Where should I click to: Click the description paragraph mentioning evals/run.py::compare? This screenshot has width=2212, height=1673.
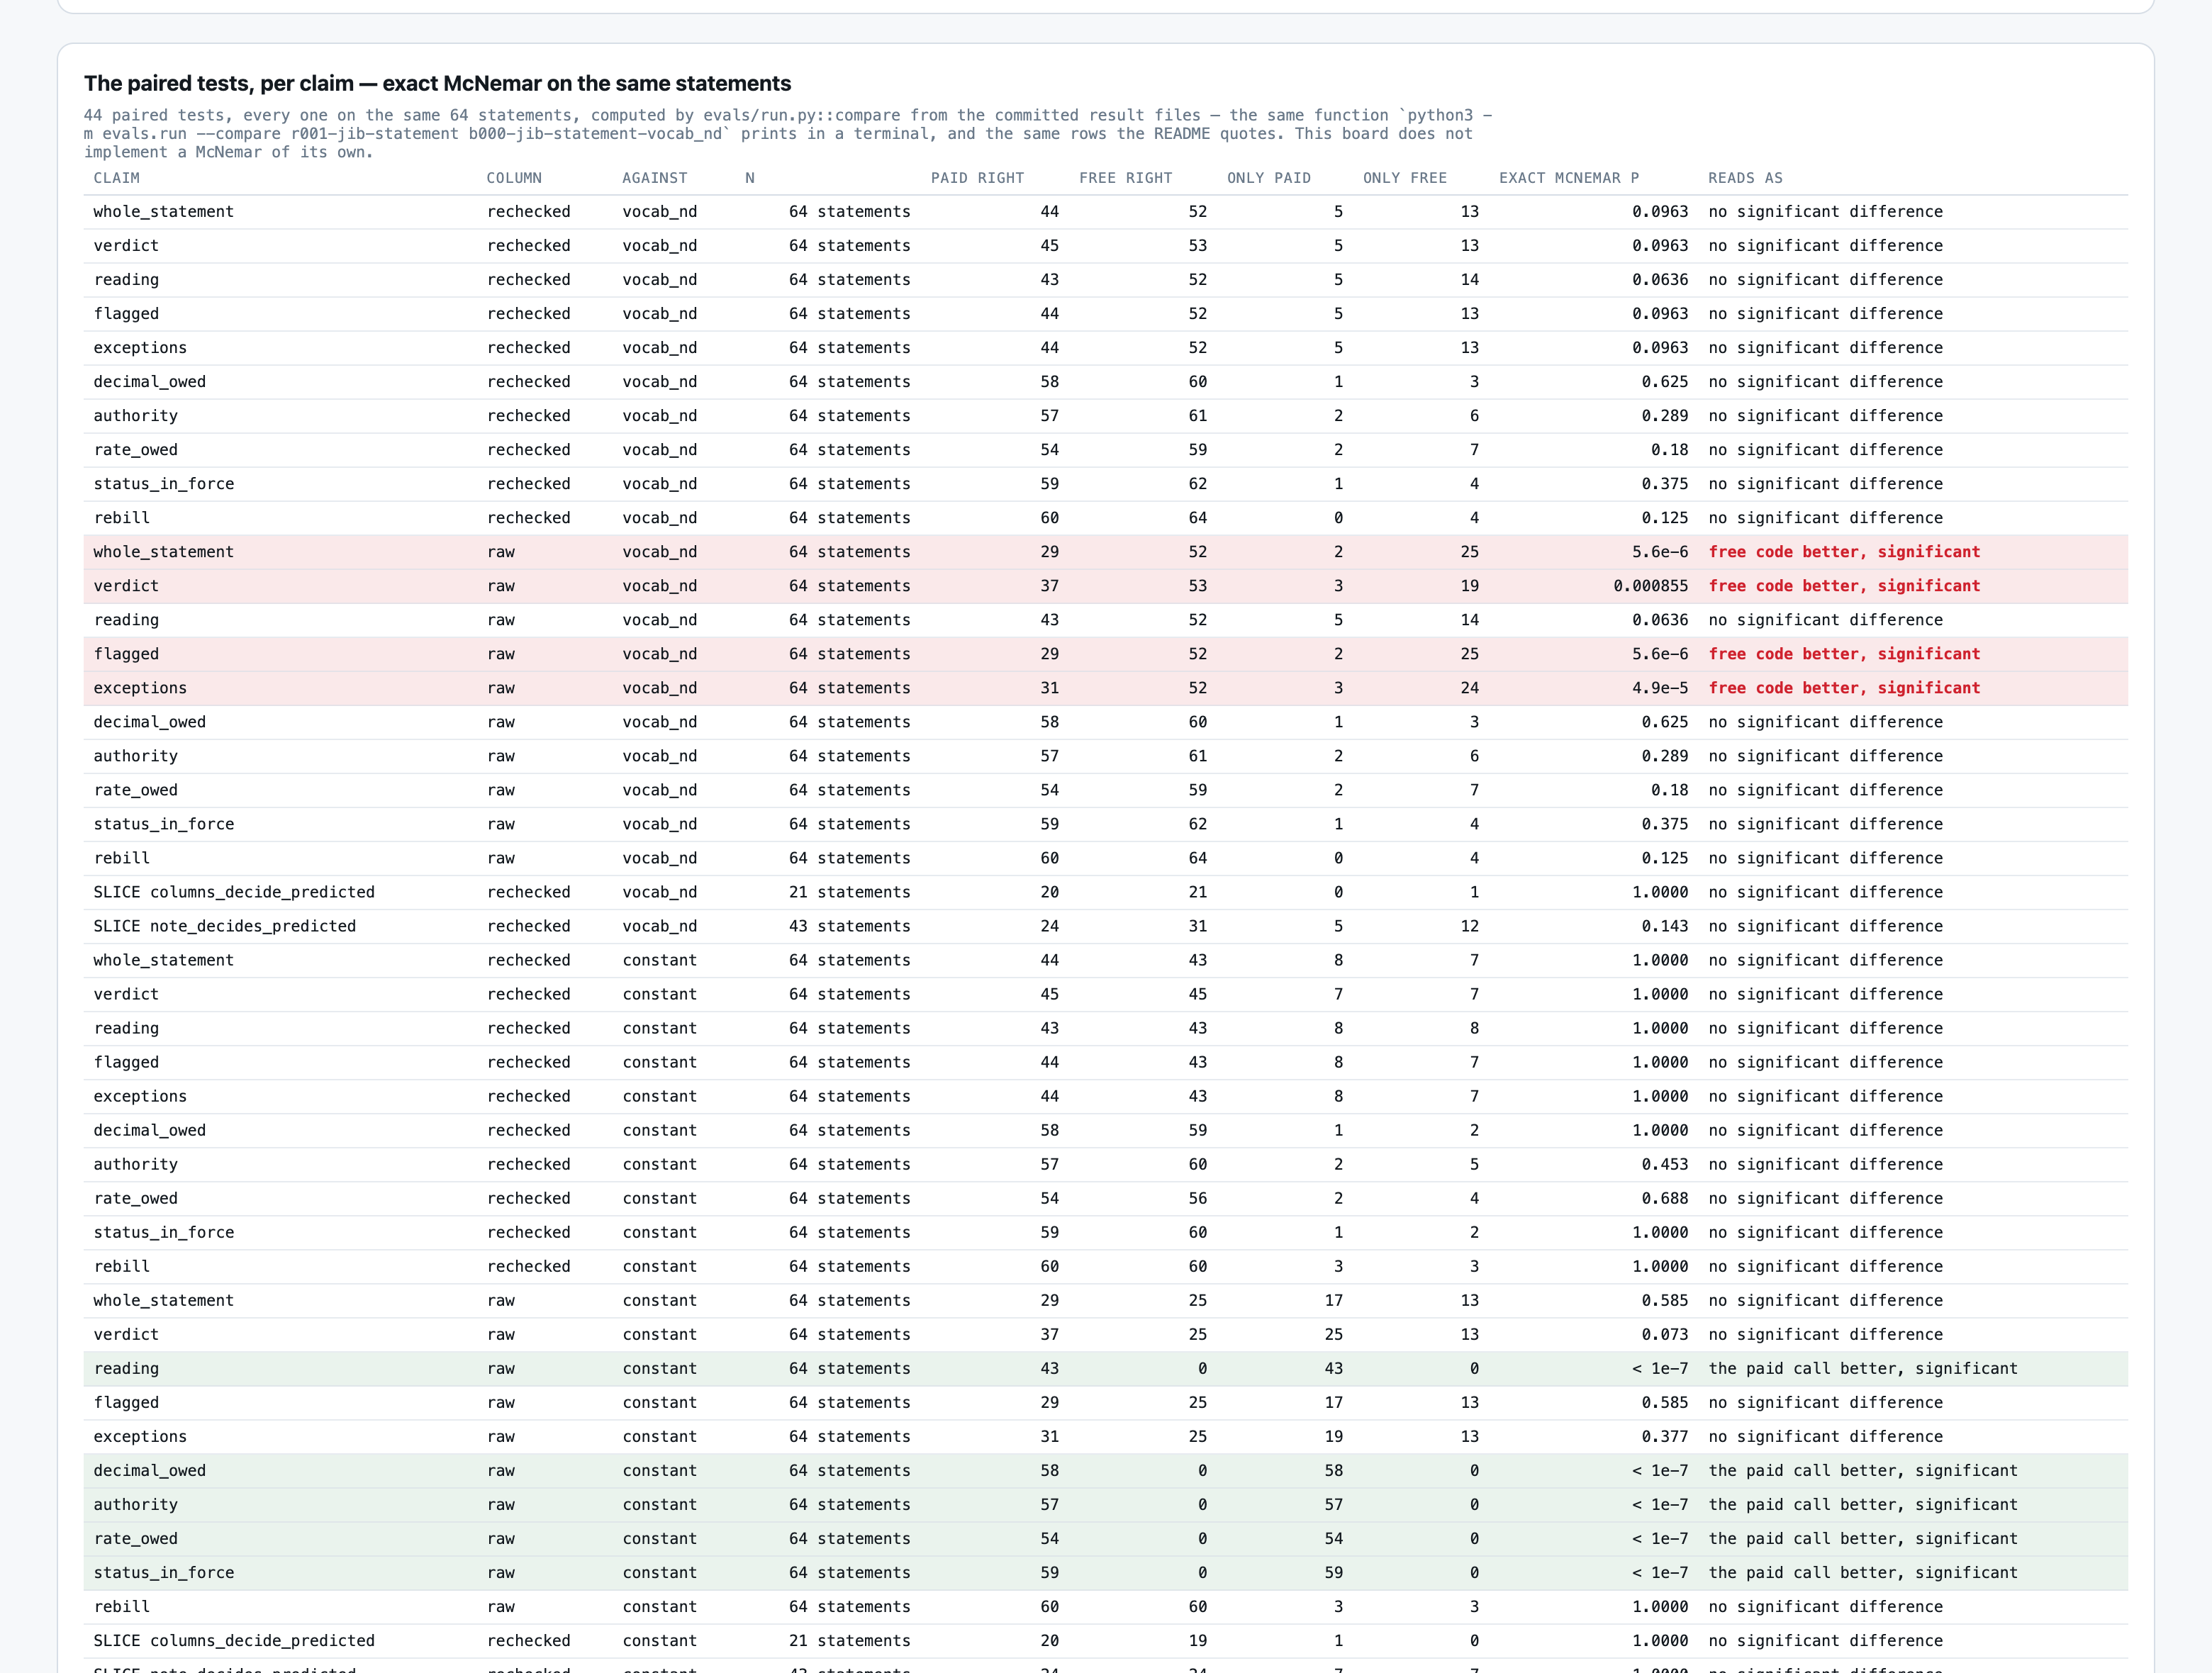click(x=788, y=134)
